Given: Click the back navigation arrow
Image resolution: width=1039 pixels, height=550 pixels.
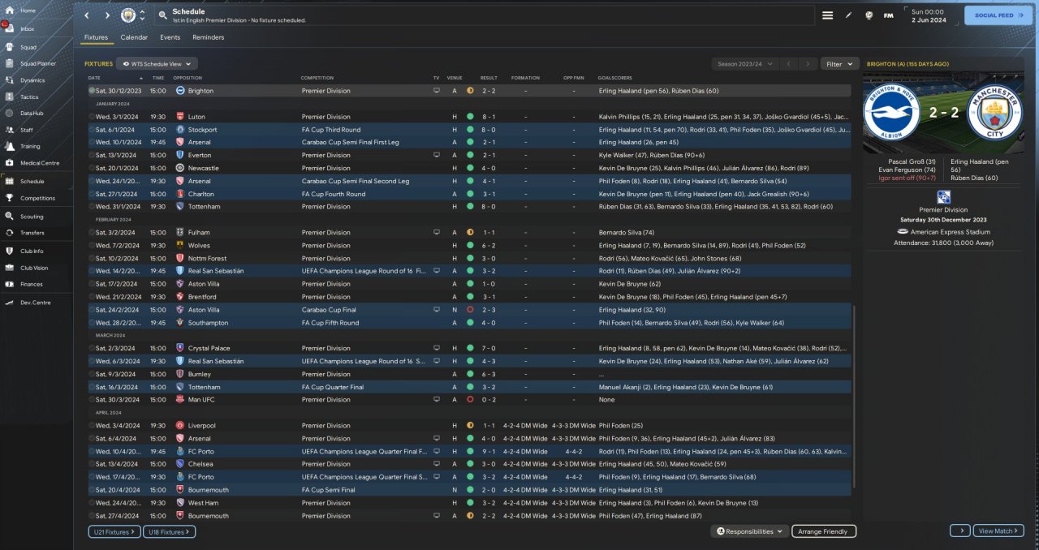Looking at the screenshot, I should (87, 15).
